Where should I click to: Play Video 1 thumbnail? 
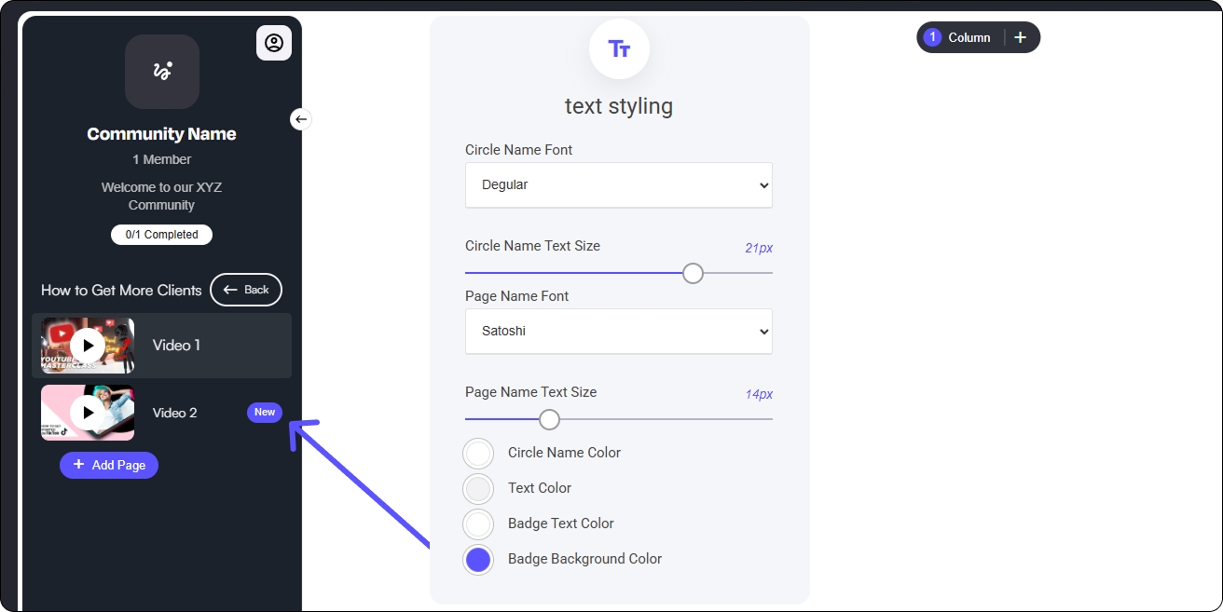(x=88, y=346)
